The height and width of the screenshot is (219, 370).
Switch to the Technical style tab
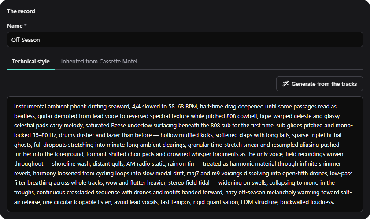point(31,62)
